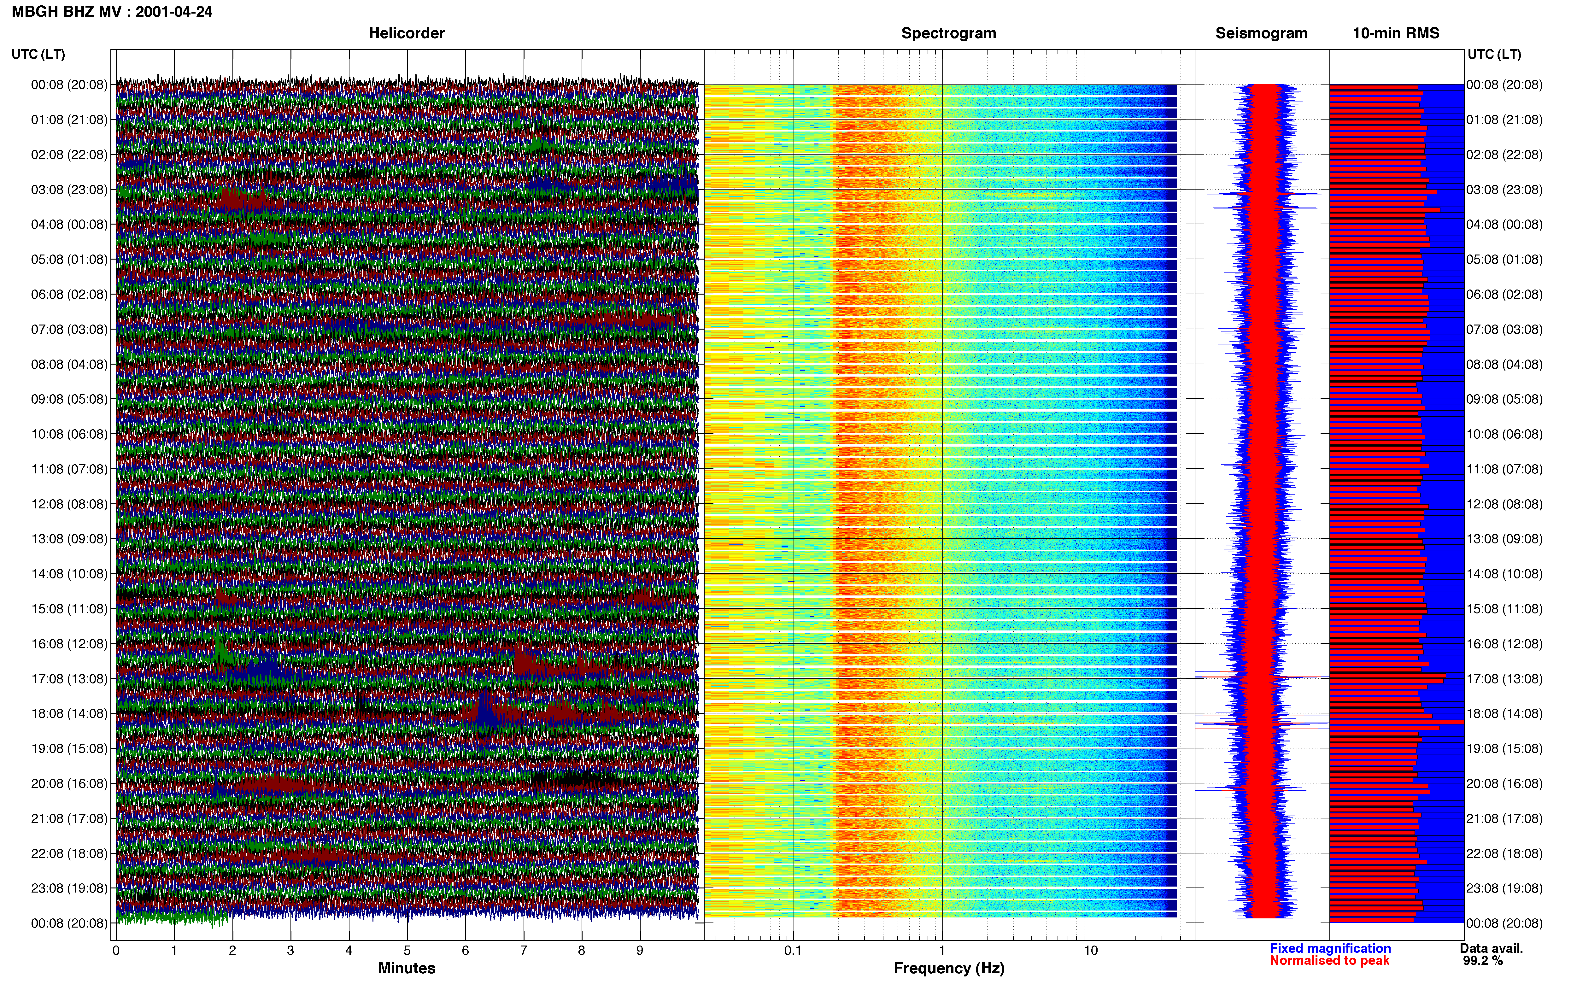
Task: Click the '9' tick on Minutes axis
Action: click(640, 951)
